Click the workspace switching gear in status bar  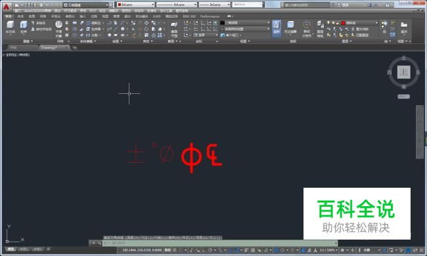[x=342, y=250]
